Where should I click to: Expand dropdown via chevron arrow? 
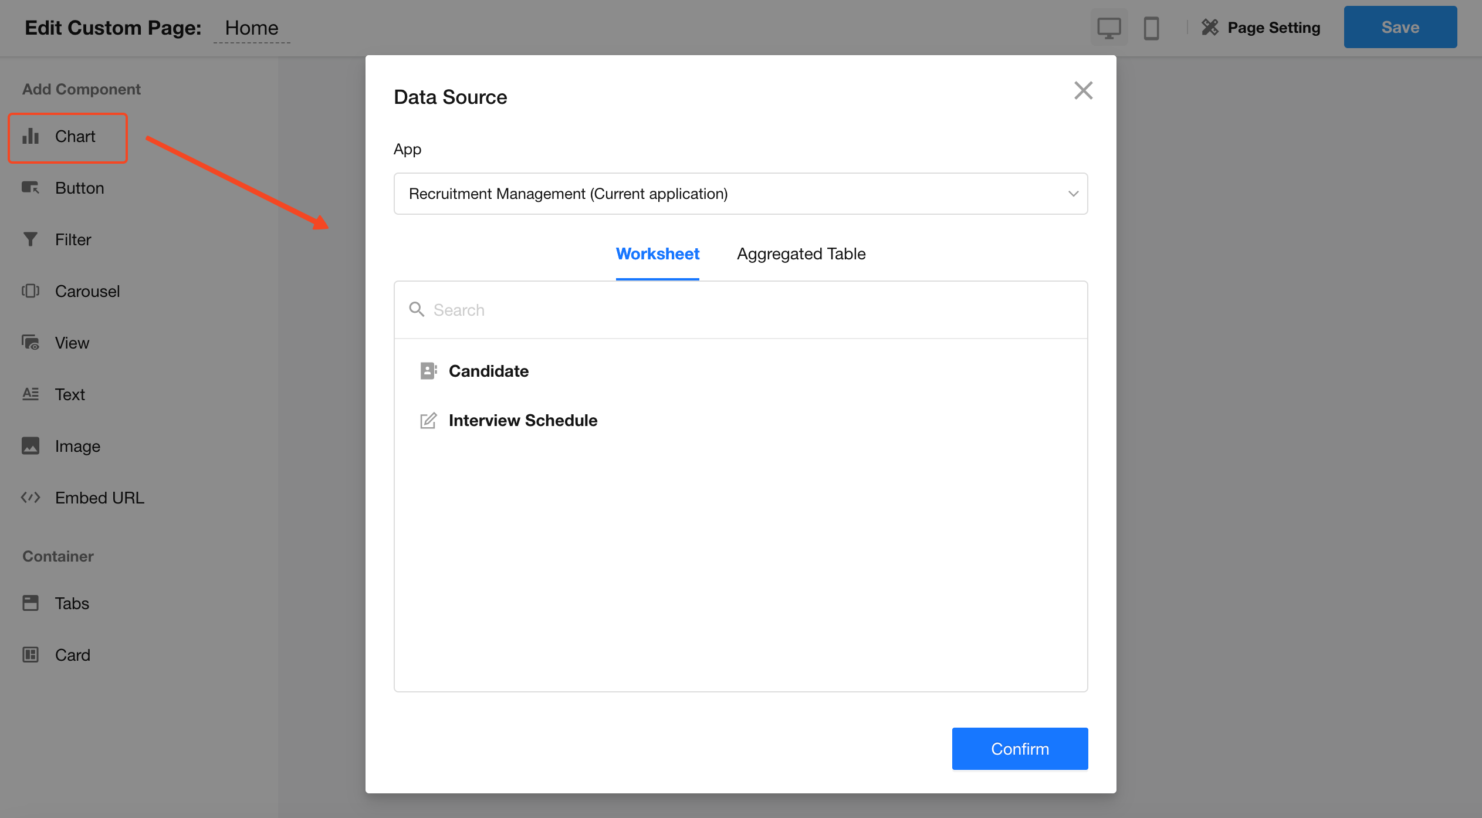tap(1073, 194)
